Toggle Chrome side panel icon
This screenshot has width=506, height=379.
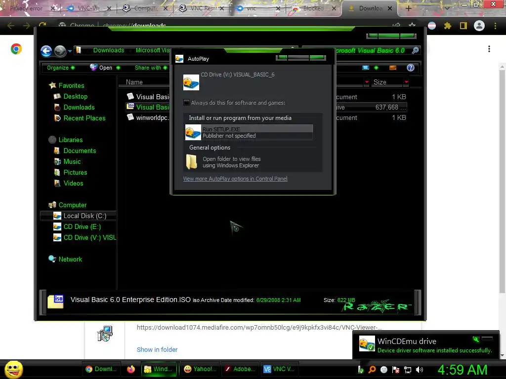tap(464, 26)
